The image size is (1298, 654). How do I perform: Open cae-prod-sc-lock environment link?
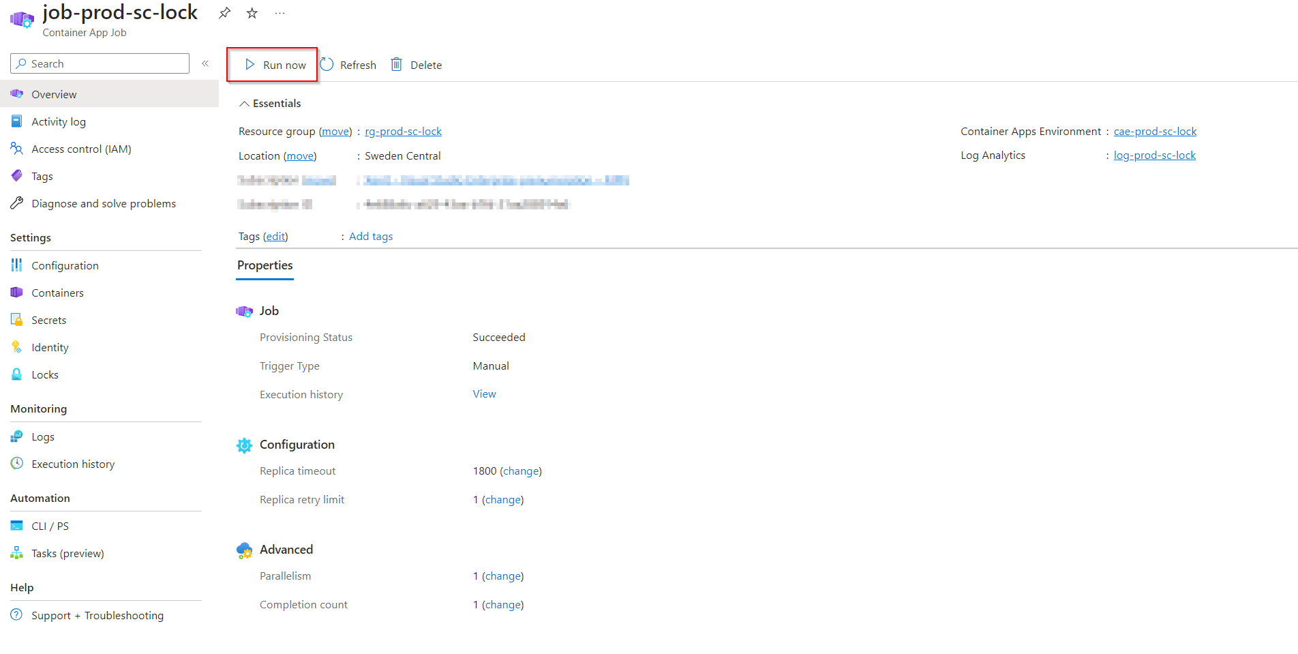tap(1155, 131)
